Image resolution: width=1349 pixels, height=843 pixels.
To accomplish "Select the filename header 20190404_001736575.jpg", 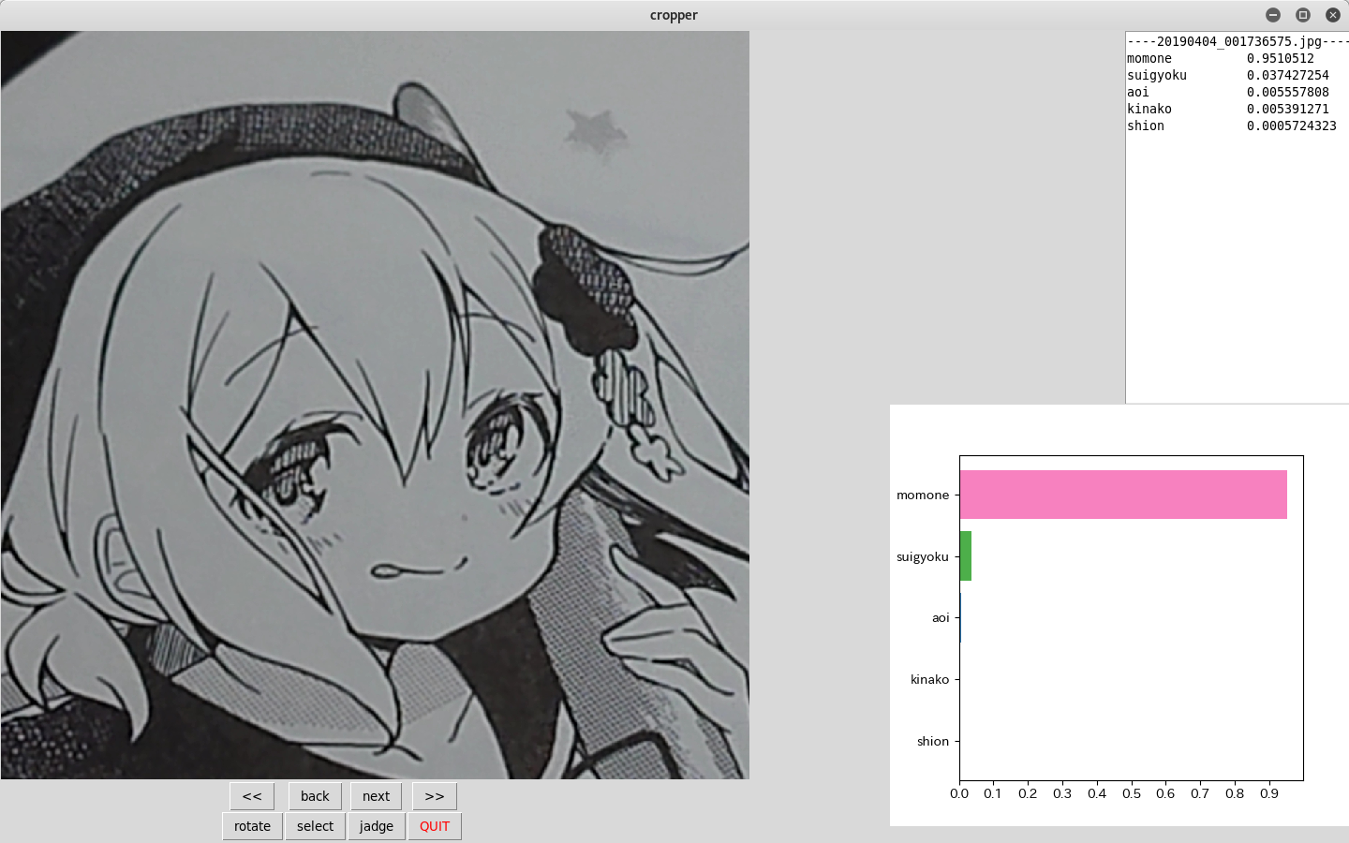I will coord(1237,41).
